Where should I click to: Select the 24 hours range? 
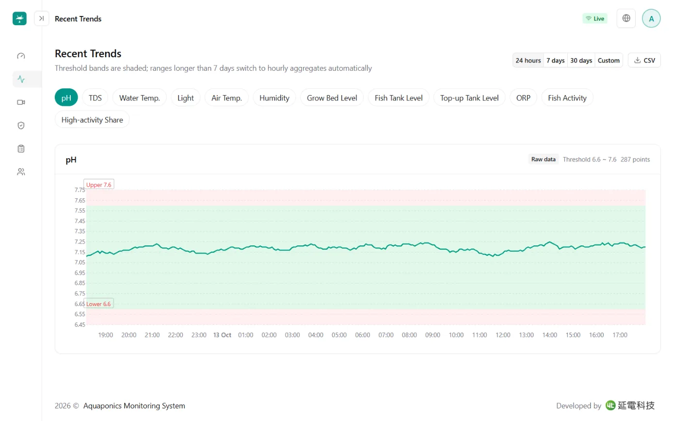coord(528,60)
